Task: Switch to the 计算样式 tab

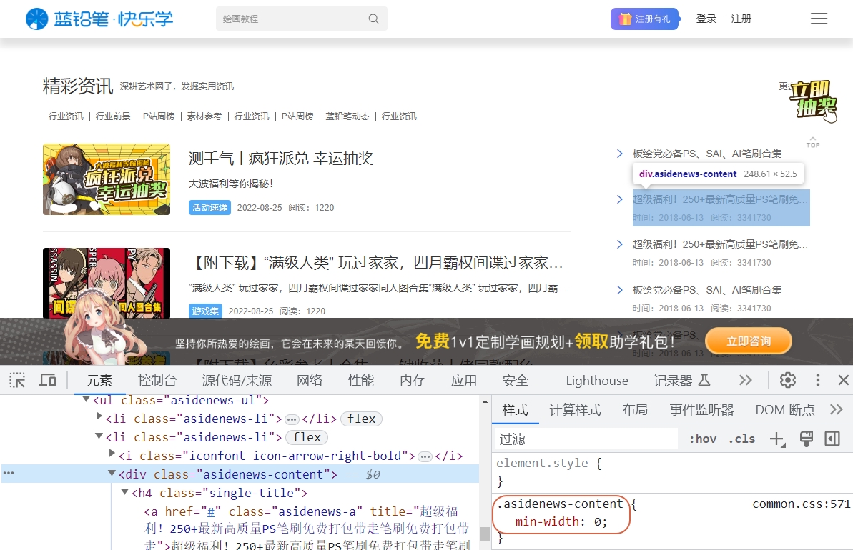Action: tap(575, 410)
